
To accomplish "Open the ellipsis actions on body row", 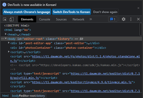I will [x=3, y=39].
